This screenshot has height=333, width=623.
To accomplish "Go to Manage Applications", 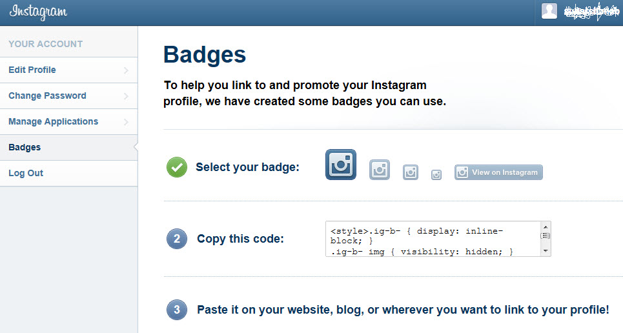I will [x=53, y=121].
